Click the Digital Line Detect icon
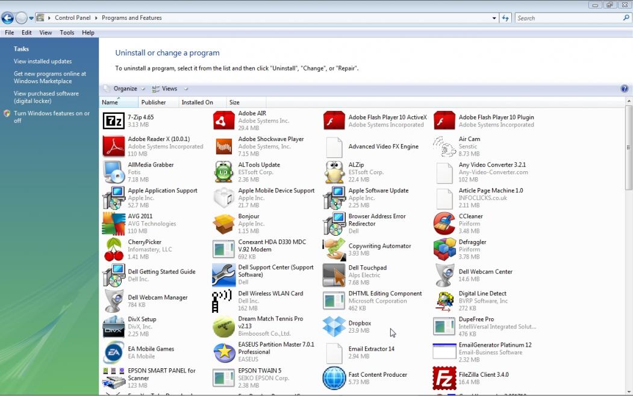The height and width of the screenshot is (396, 633). pyautogui.click(x=444, y=301)
